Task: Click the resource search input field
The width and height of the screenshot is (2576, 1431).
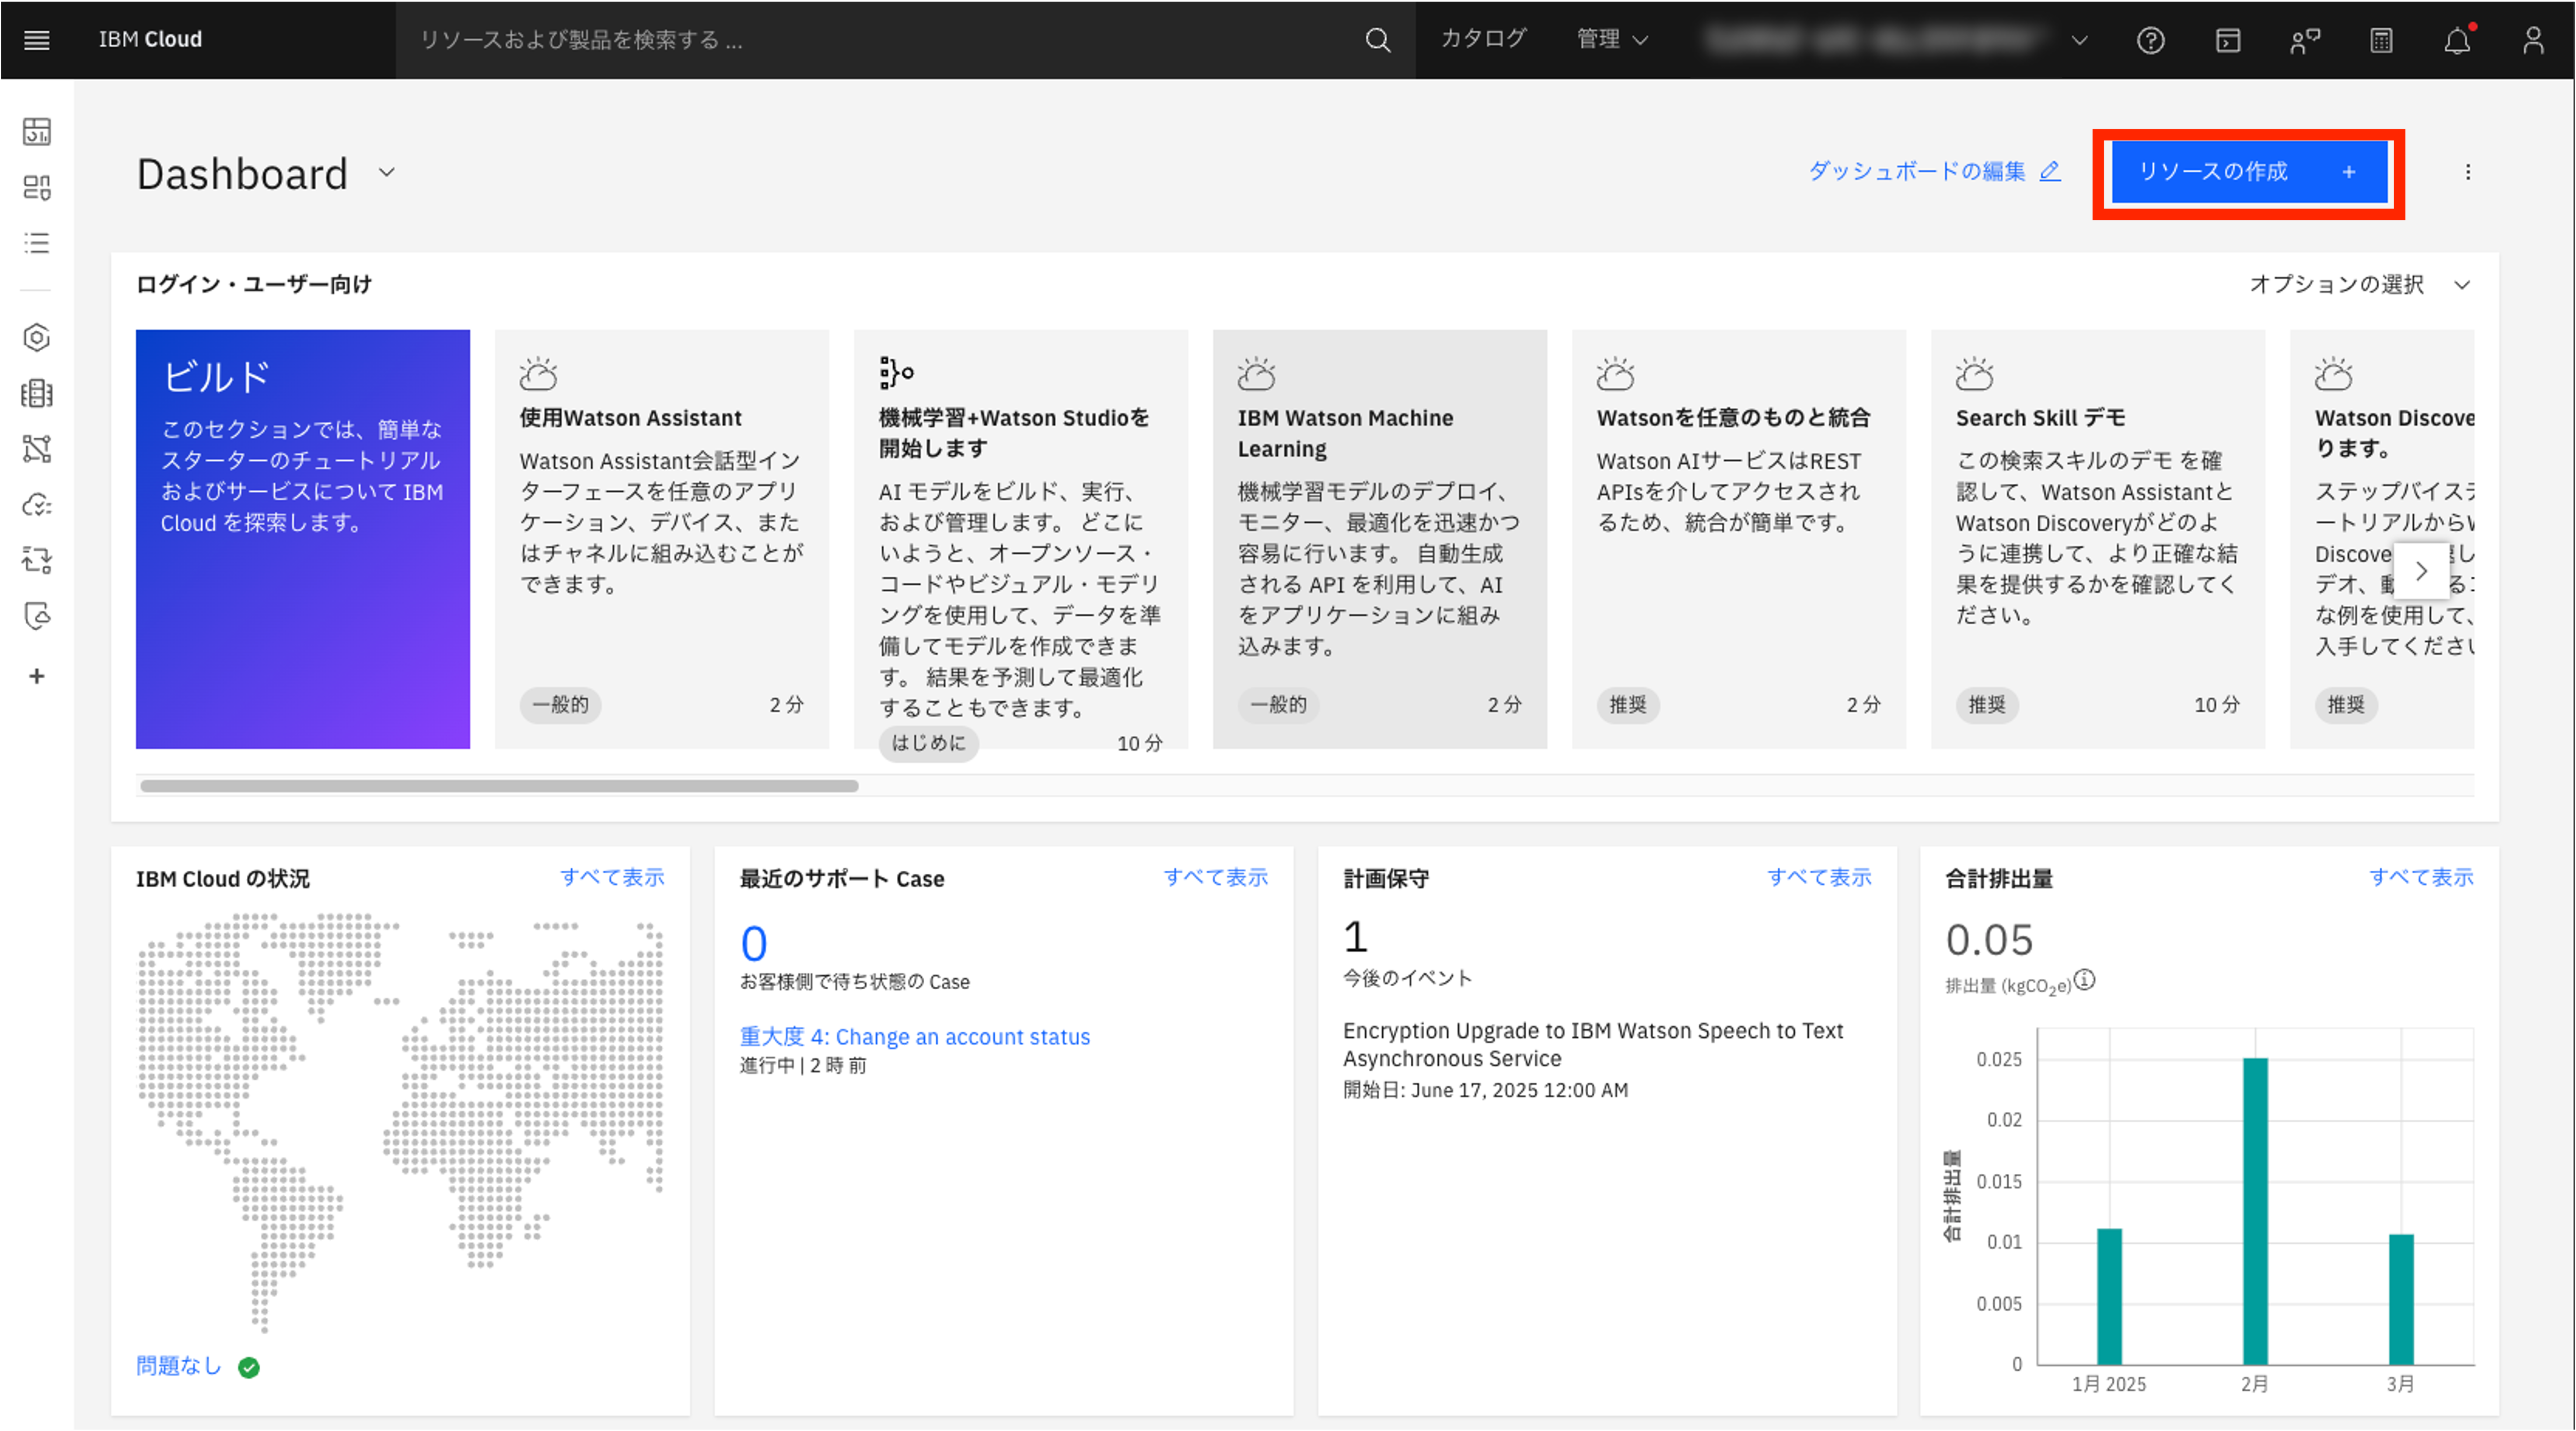Action: coord(880,40)
